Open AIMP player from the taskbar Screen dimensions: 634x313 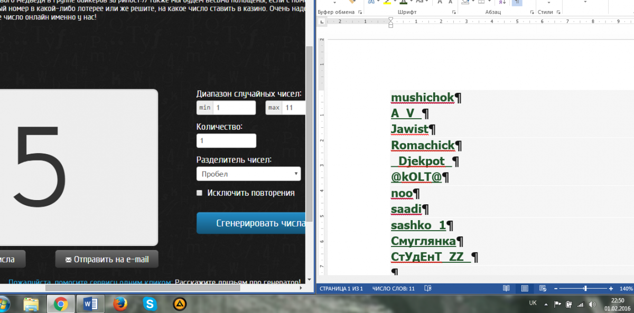coord(180,304)
